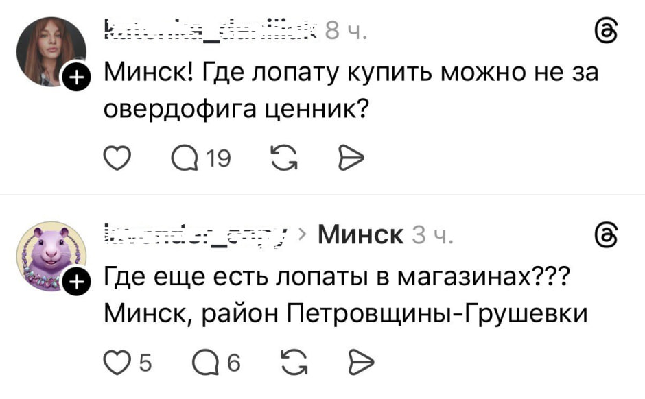The height and width of the screenshot is (399, 645).
Task: Open replies via the comment bubble showing 19
Action: tap(194, 157)
